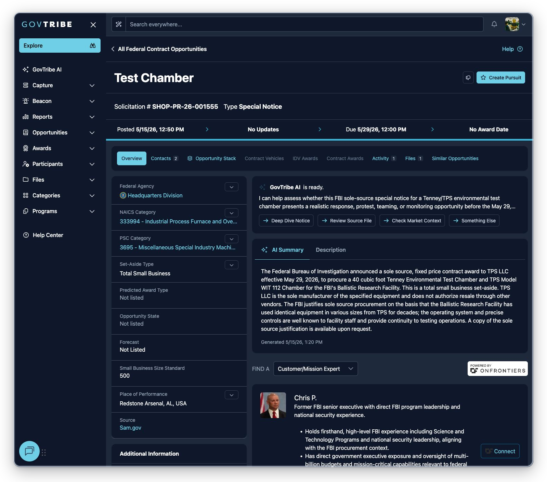Click the Capture sidebar icon
This screenshot has width=547, height=482.
(26, 85)
